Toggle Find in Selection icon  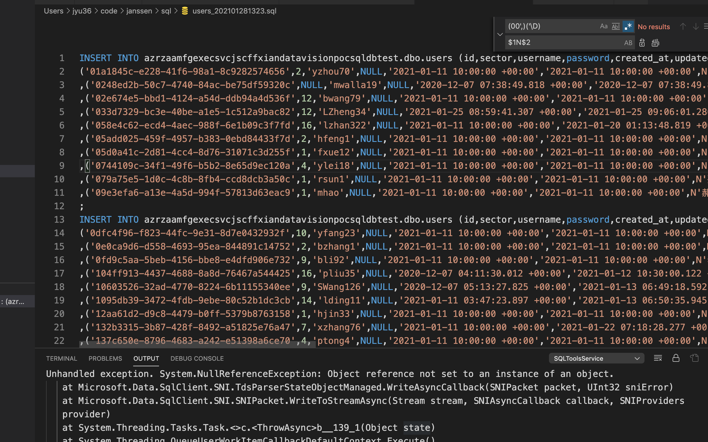(705, 27)
